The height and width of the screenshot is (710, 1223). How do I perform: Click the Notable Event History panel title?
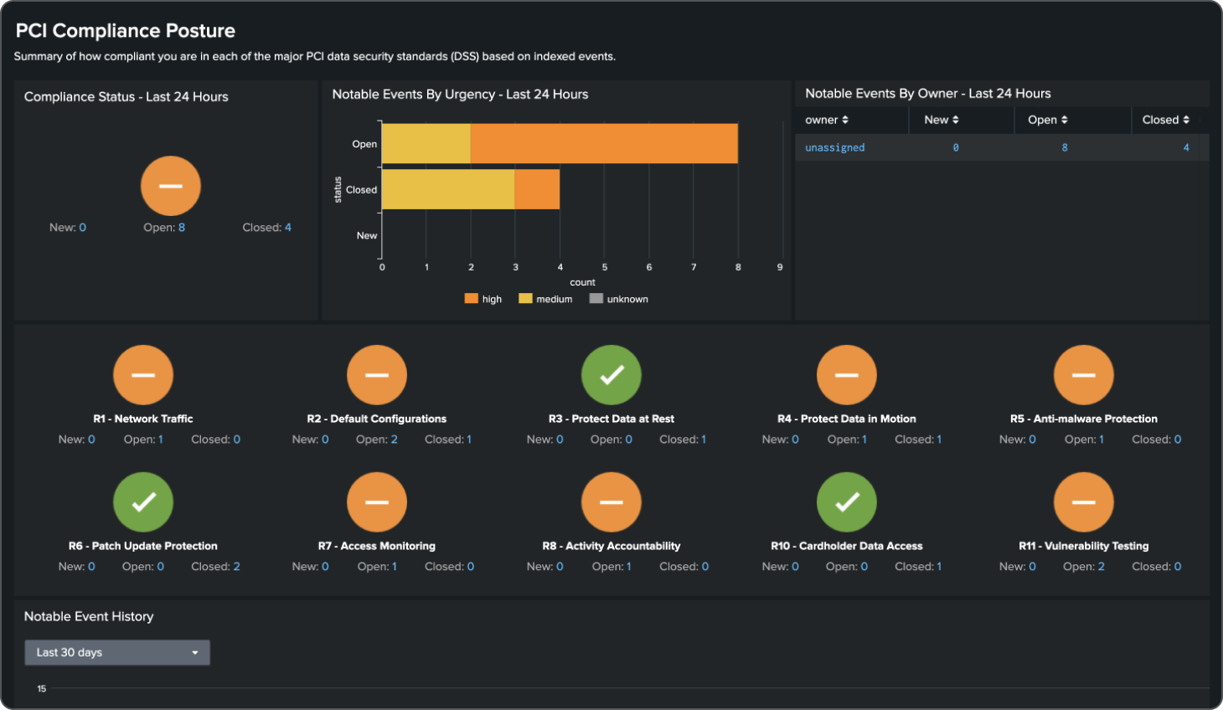(89, 616)
